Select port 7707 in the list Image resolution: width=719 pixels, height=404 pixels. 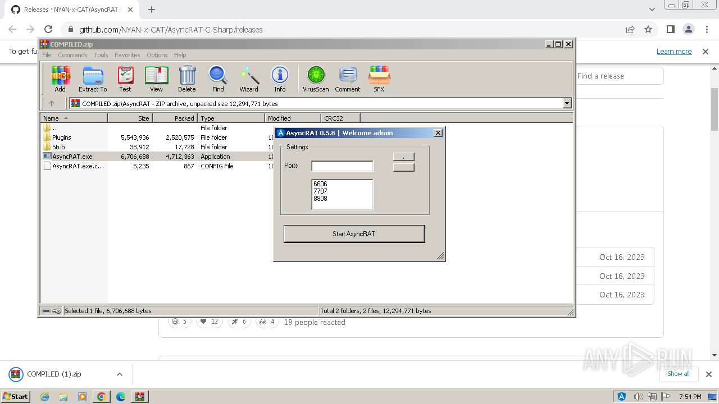(x=320, y=191)
